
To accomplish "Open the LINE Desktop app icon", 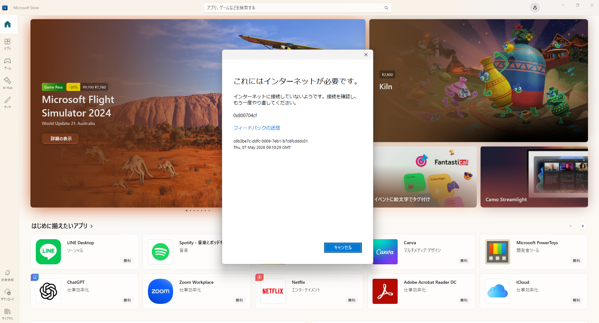I will click(x=48, y=252).
